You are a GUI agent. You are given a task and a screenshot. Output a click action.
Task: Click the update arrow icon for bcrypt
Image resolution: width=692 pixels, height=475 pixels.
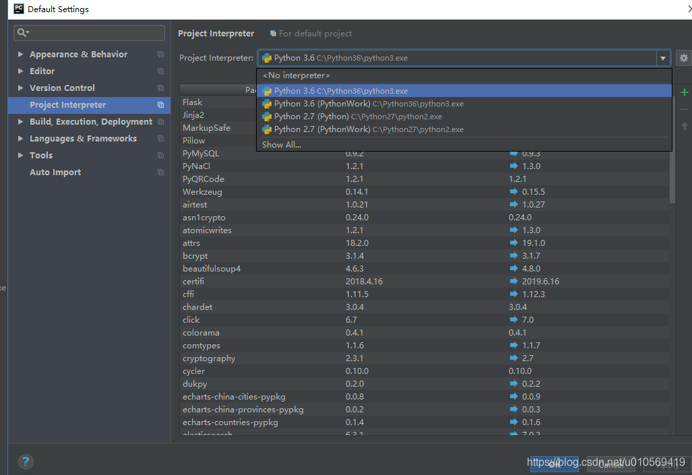pyautogui.click(x=513, y=255)
